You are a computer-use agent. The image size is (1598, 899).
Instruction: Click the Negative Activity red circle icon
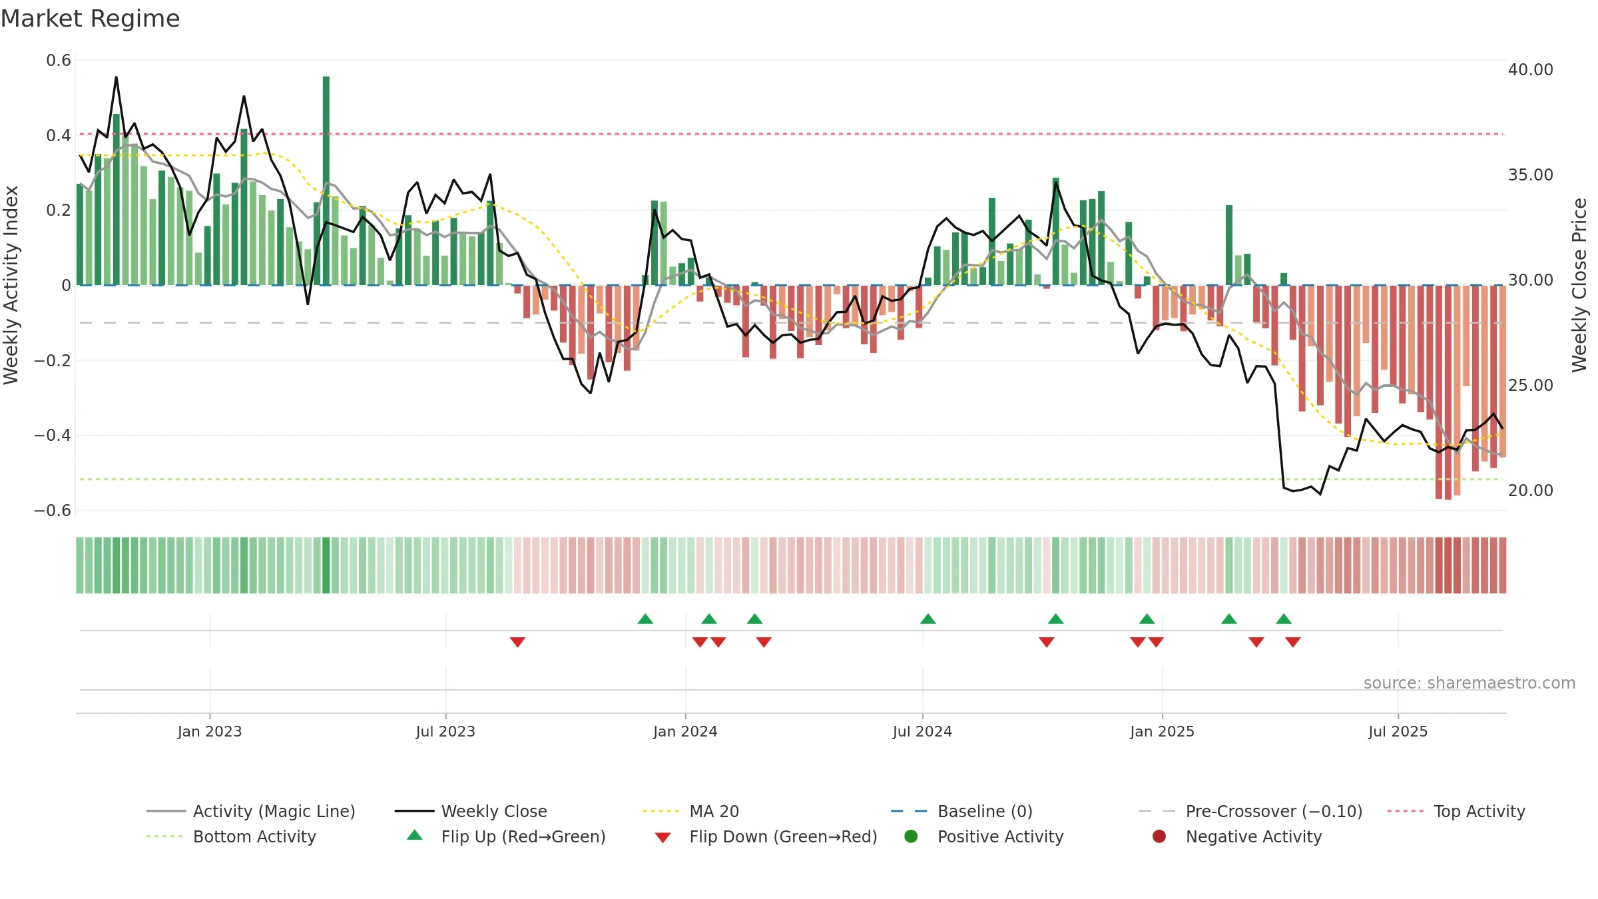click(x=1159, y=836)
